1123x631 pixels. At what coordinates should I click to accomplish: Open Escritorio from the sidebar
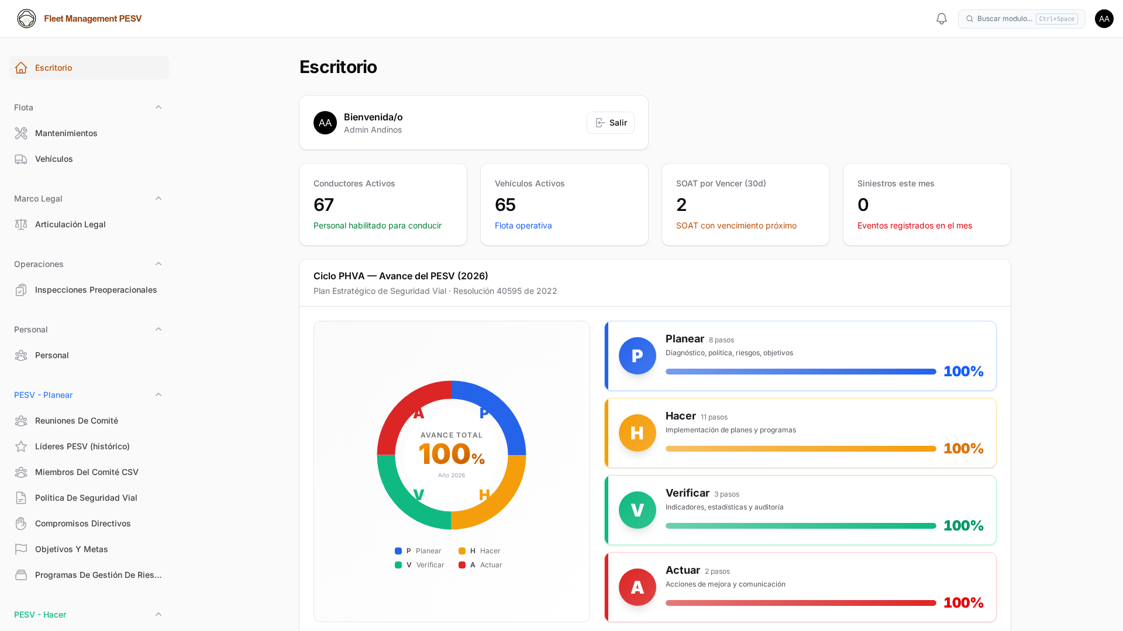pos(89,68)
